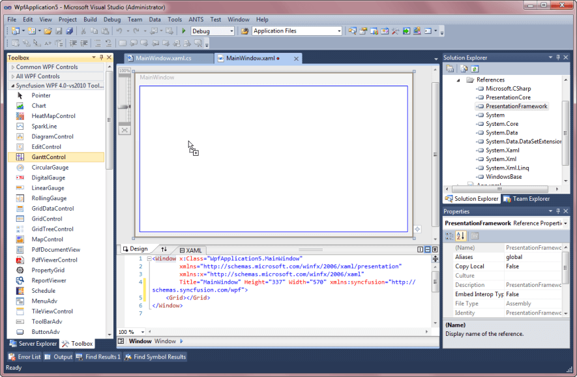Start debugging with green play icon
The image size is (577, 377).
click(184, 31)
